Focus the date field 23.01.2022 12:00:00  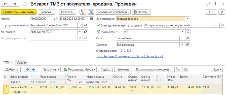pyautogui.click(x=74, y=19)
